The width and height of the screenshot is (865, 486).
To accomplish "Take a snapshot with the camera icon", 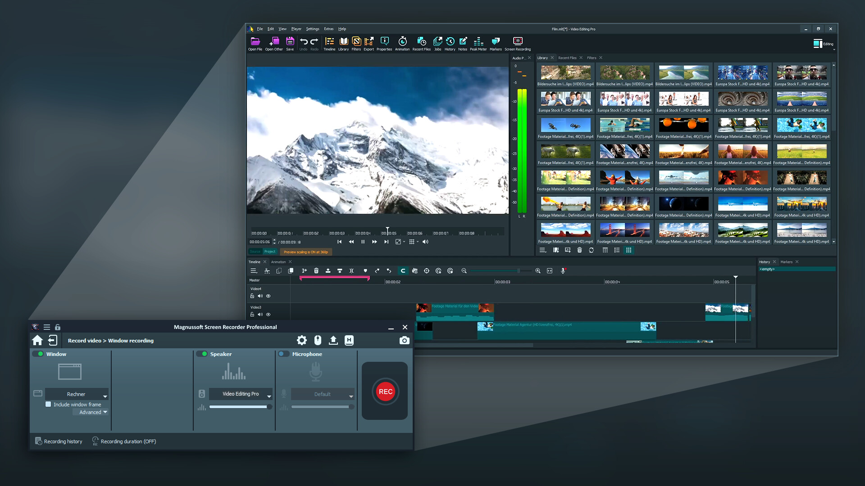I will pos(404,340).
